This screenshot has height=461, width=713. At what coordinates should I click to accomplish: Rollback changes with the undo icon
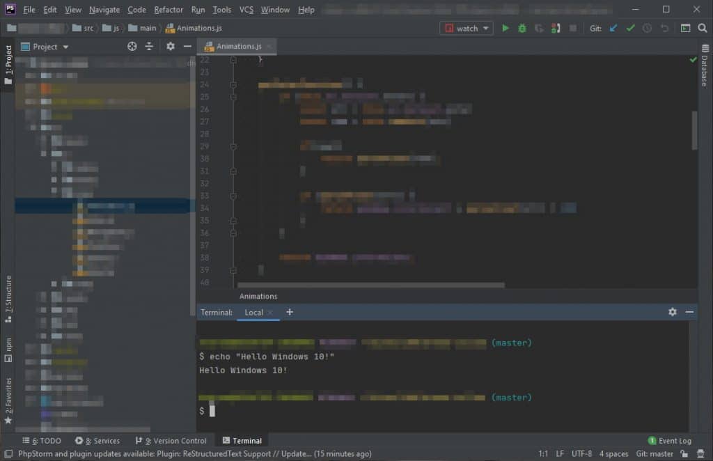[x=664, y=28]
